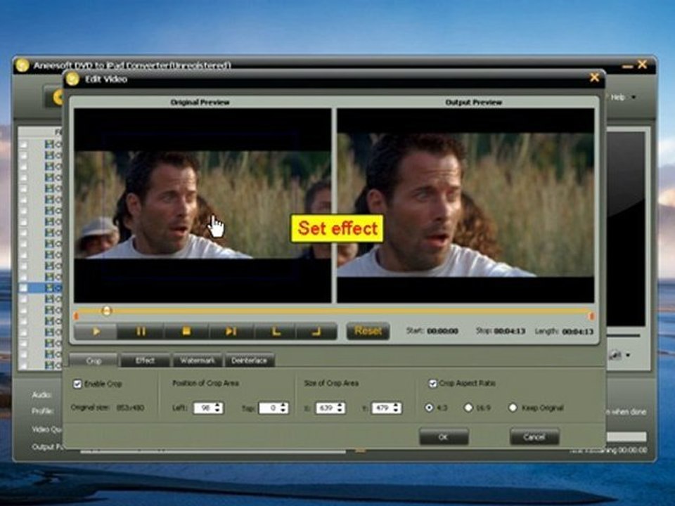Screen dimensions: 675x506
Task: Open the Help menu in main window
Action: click(x=618, y=97)
